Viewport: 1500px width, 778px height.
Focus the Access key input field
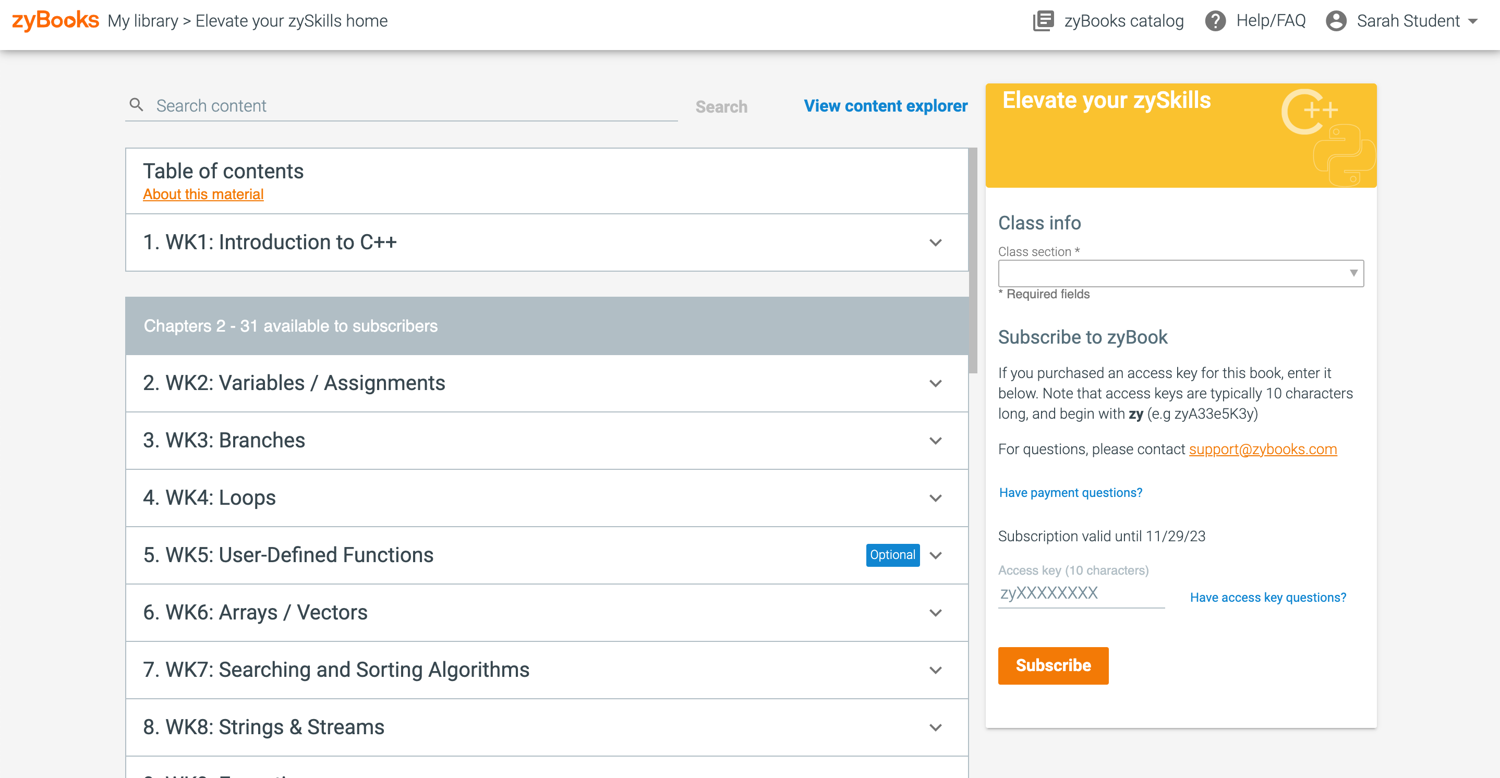click(x=1081, y=593)
